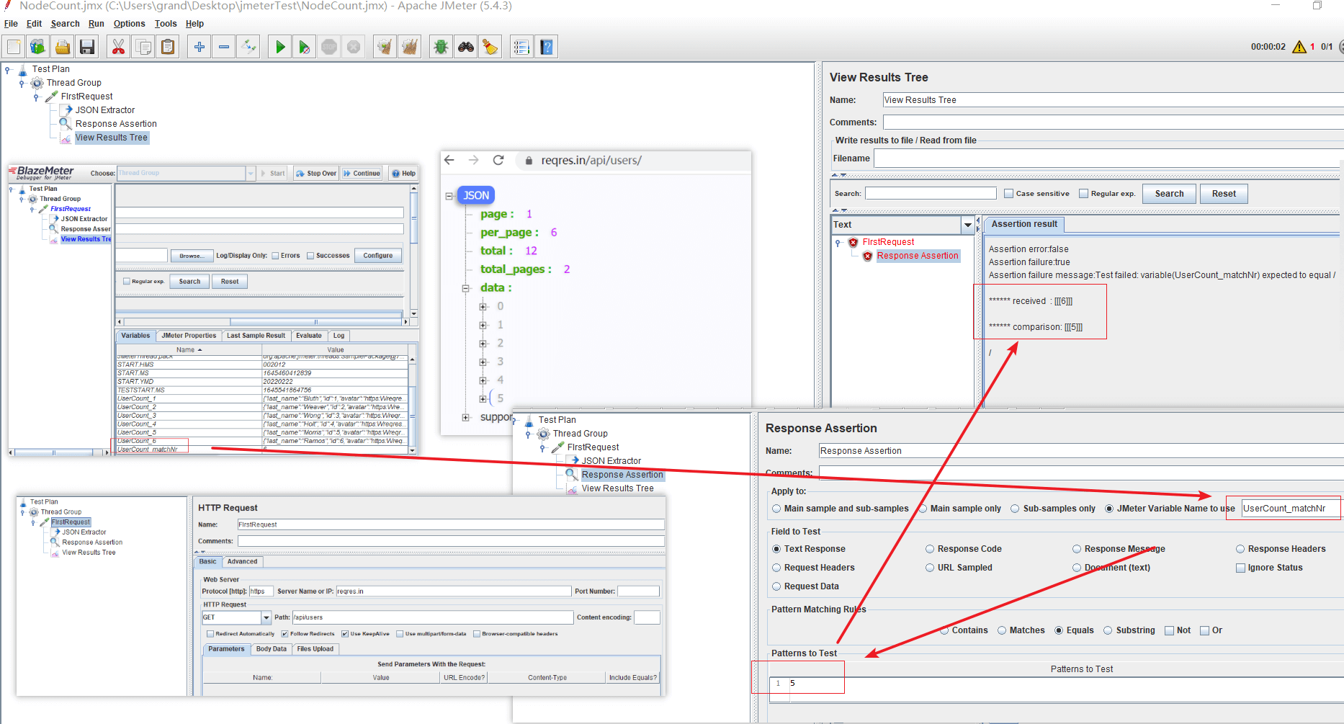This screenshot has width=1344, height=724.
Task: Select Contains pattern matching rule
Action: (944, 630)
